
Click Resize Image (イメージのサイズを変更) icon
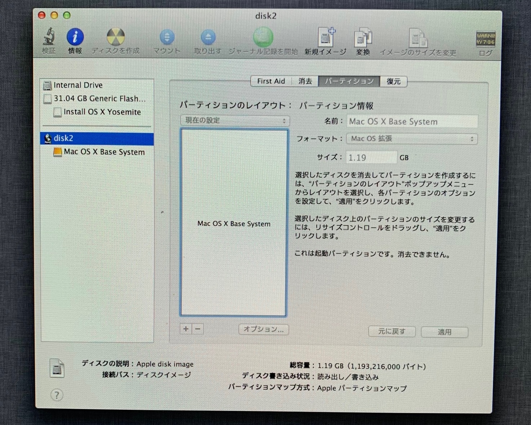click(x=418, y=38)
